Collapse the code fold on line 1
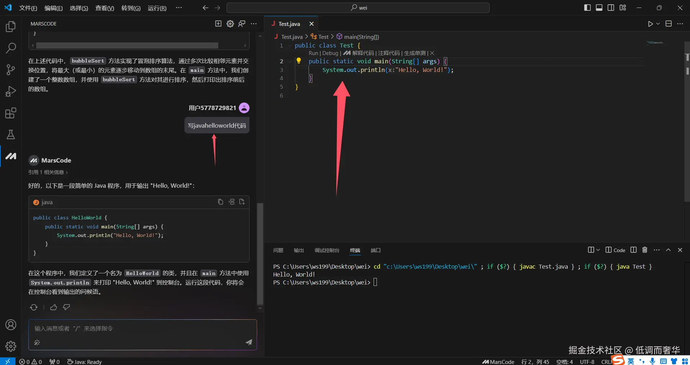690x365 pixels. [x=289, y=46]
